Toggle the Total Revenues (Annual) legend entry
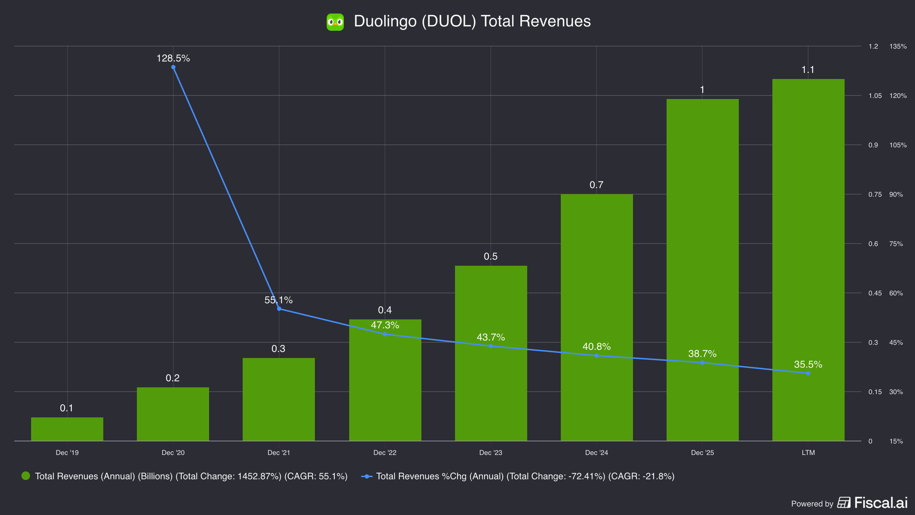The height and width of the screenshot is (515, 915). point(184,476)
